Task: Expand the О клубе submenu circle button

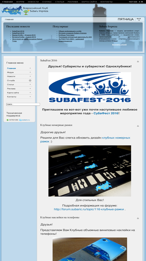Action: [30, 80]
